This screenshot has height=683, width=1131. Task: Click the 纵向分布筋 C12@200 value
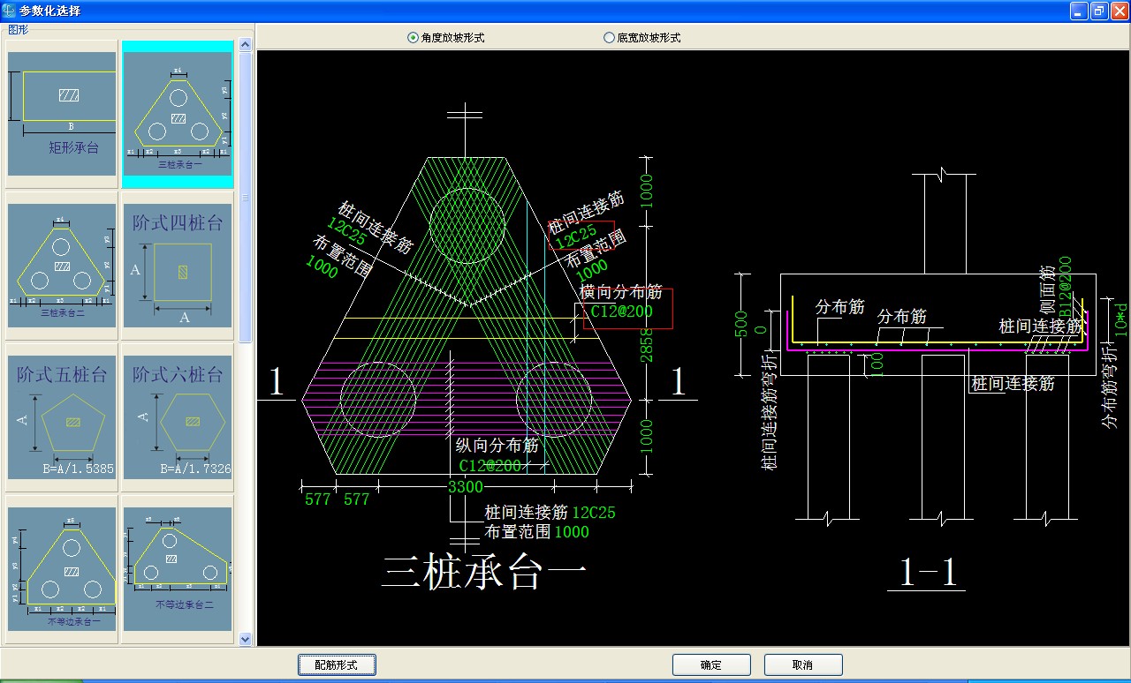[490, 466]
